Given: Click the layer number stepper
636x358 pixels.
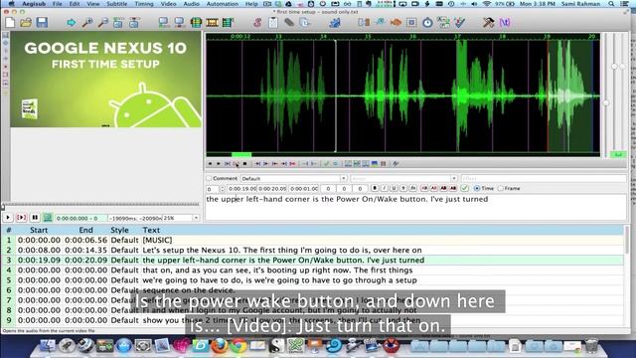Looking at the screenshot, I should tap(222, 189).
